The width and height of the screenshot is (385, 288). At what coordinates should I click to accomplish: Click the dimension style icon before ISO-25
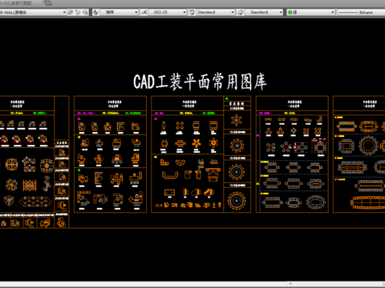[144, 12]
